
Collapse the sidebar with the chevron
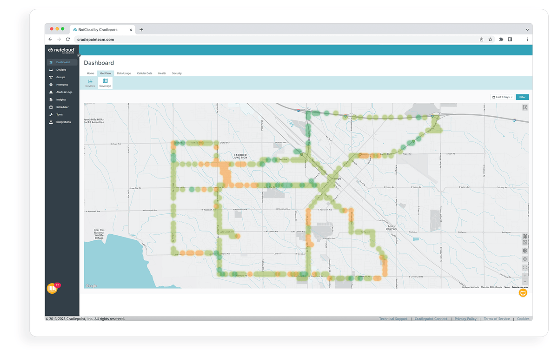coord(79,55)
